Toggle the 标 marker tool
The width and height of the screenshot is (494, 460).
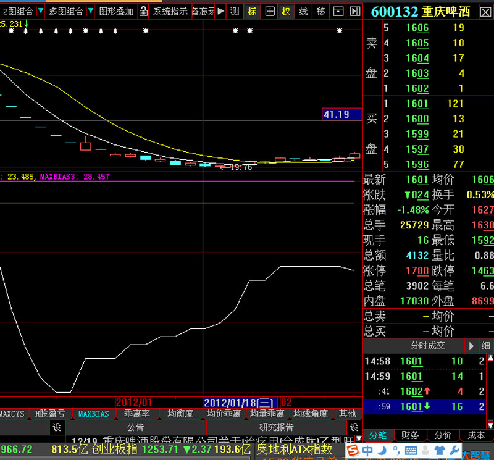(252, 12)
